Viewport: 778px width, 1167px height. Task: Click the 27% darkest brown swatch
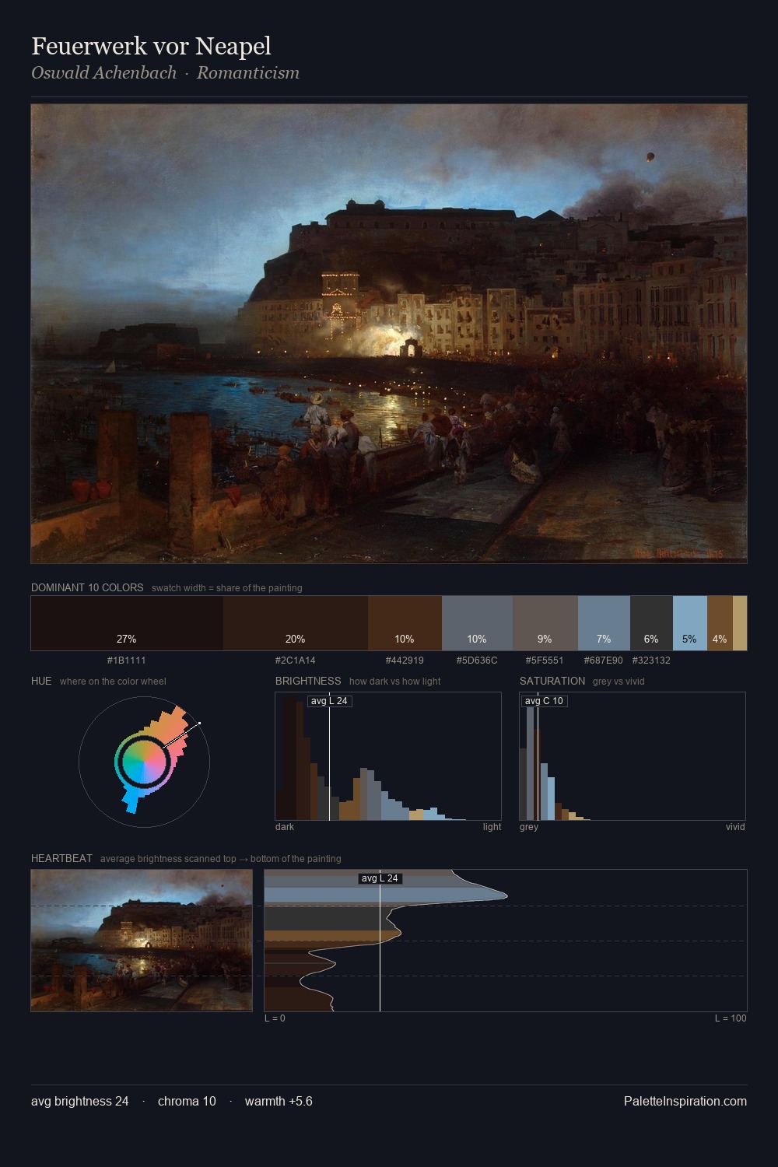(x=127, y=623)
